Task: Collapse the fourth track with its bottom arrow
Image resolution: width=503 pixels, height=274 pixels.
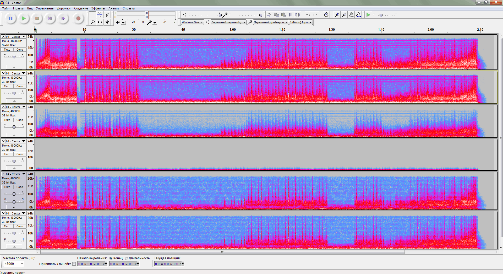Action: (14, 168)
